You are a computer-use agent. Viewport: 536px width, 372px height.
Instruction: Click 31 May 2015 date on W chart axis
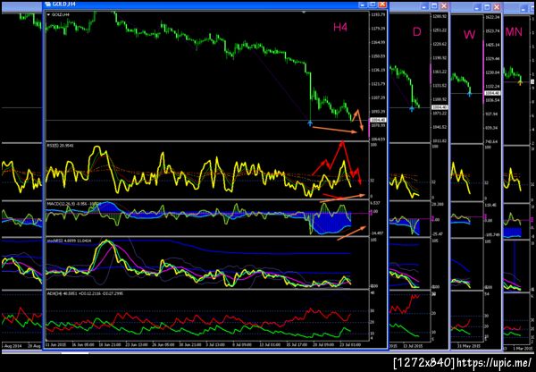coord(467,346)
